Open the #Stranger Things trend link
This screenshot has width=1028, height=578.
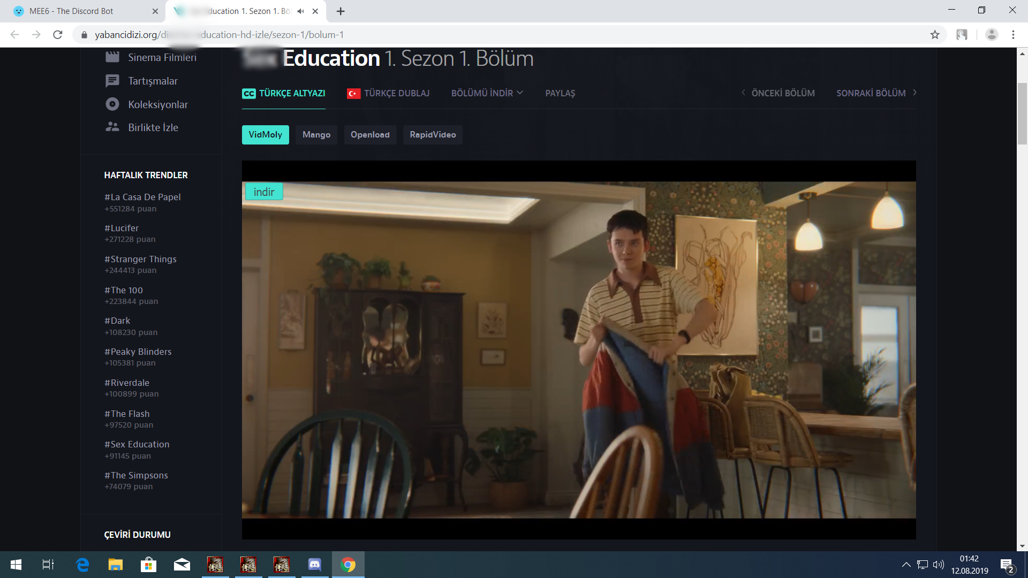point(140,259)
